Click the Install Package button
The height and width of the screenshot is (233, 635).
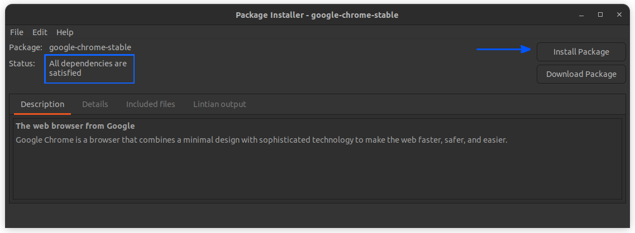coord(581,52)
